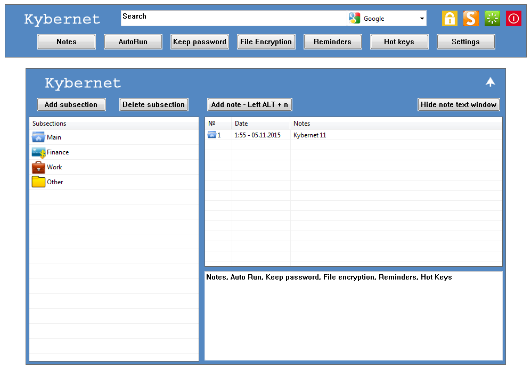
Task: Select the Main subsection folder icon
Action: coord(38,137)
